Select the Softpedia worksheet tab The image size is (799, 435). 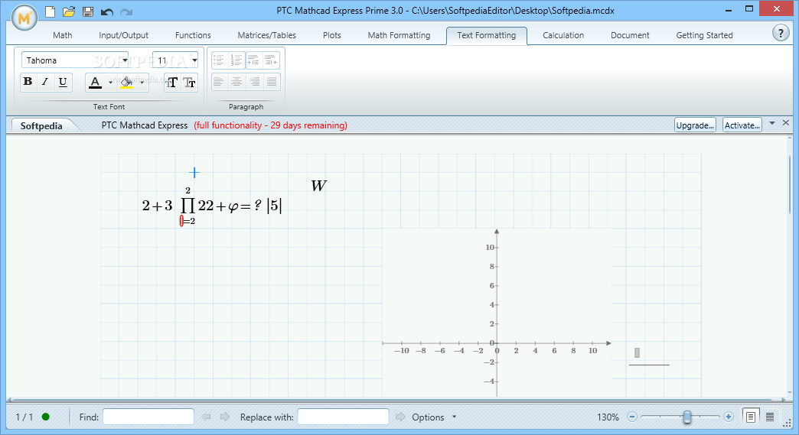[x=41, y=125]
